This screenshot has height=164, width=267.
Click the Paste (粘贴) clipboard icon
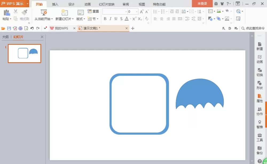6,13
